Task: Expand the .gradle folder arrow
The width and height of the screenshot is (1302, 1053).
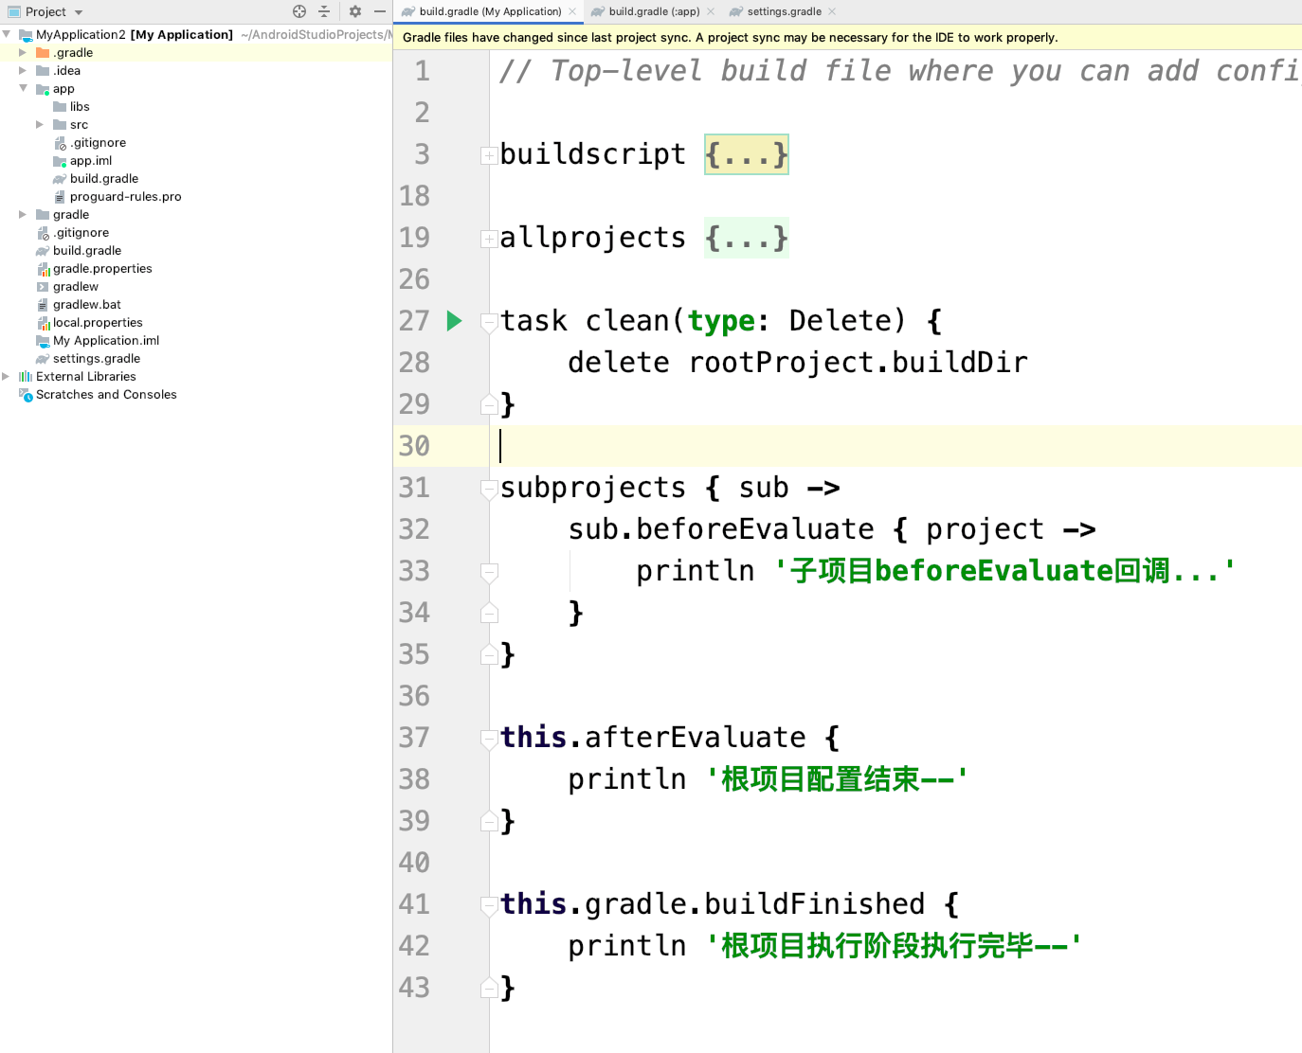Action: pyautogui.click(x=23, y=53)
